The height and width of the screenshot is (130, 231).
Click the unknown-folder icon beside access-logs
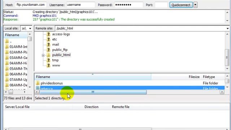point(48,34)
